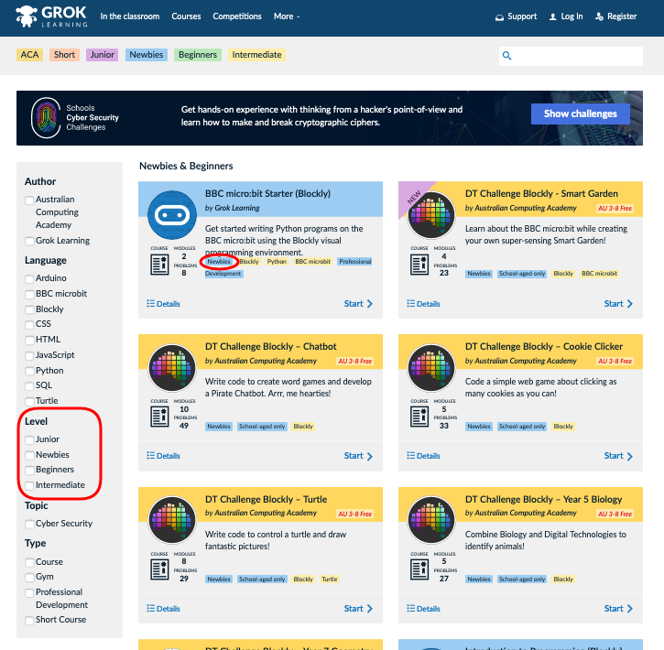The image size is (664, 650).
Task: Select the Intermediate filter tag at top
Action: coord(256,55)
